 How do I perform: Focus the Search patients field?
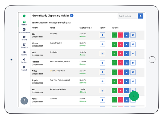128,16
